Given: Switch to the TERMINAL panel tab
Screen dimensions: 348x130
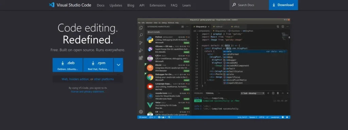Looking at the screenshot, I should (210, 93).
